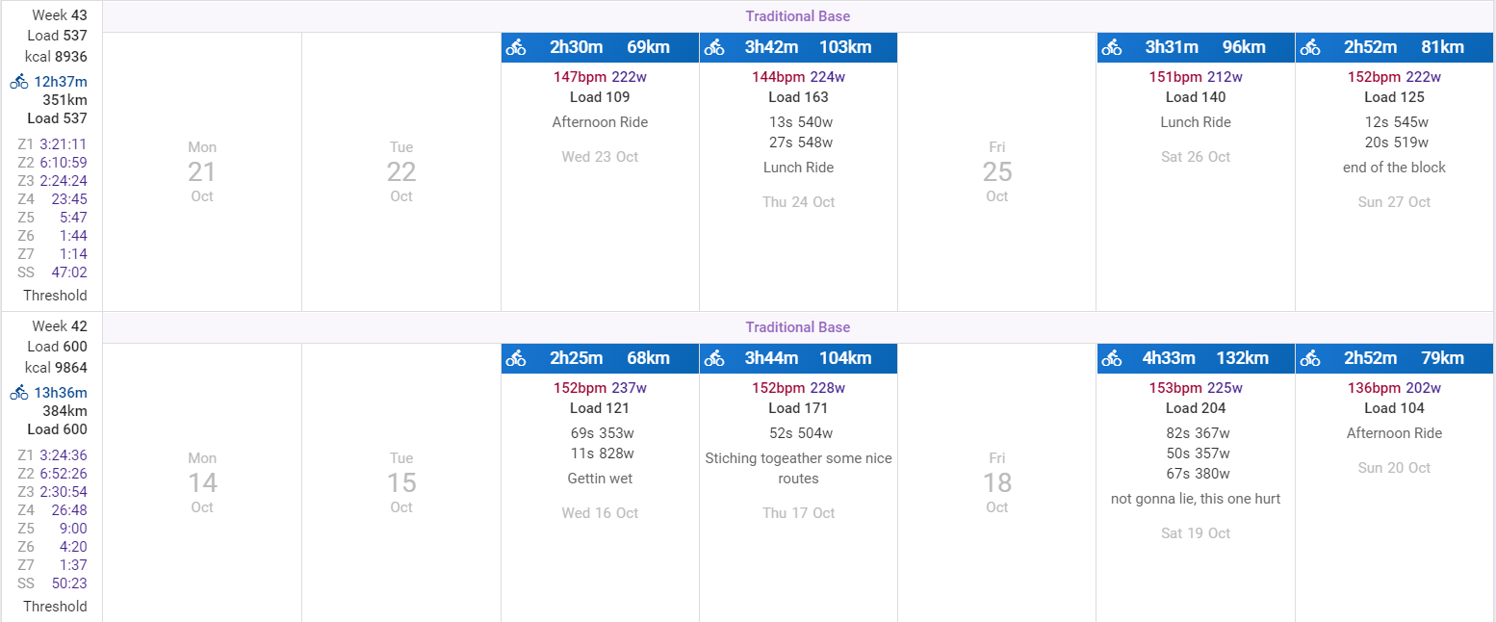Viewport: 1496px width, 622px height.
Task: Open 'not gonna lie, this one hurt' ride
Action: (1195, 499)
